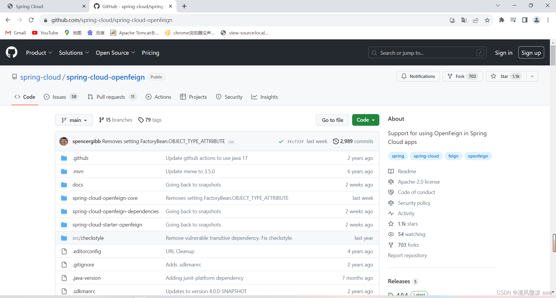Click the Sign up button

[531, 53]
